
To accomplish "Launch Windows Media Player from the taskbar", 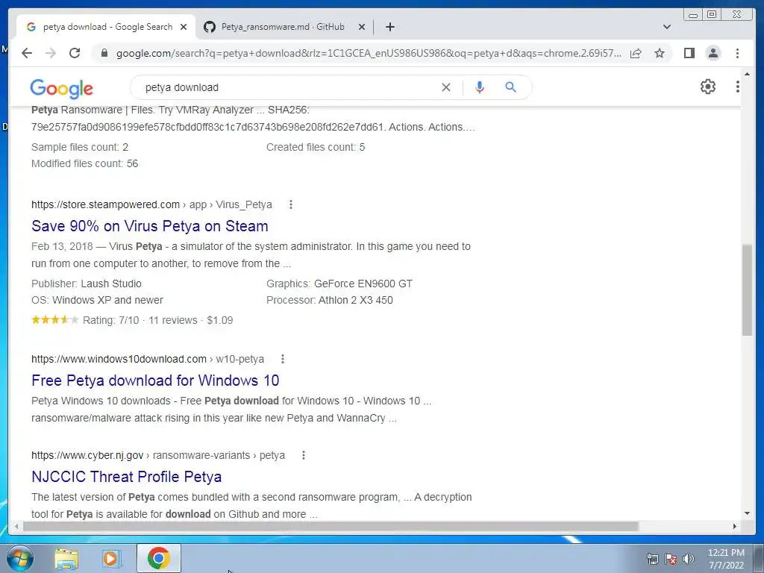I will 111,559.
